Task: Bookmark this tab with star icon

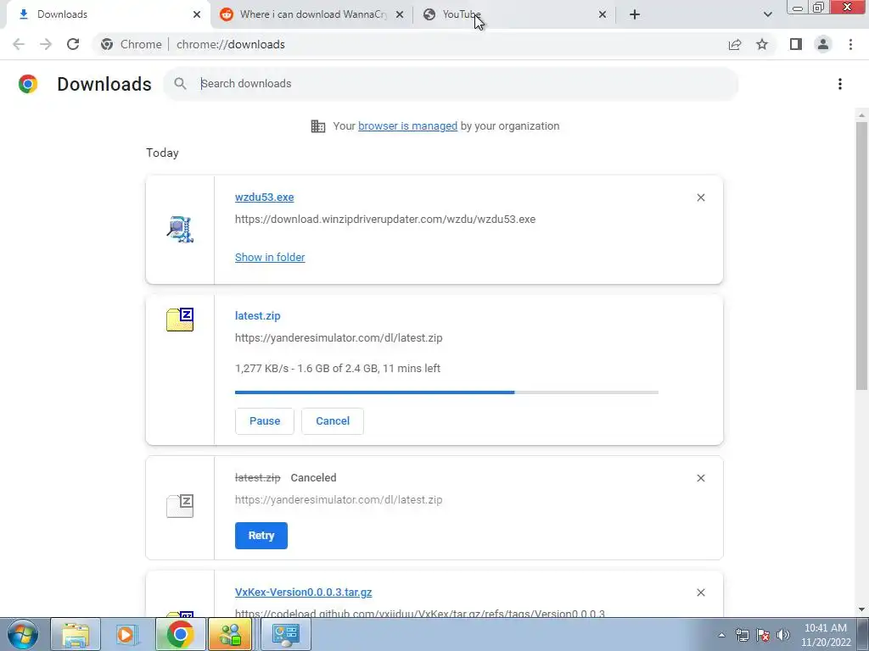Action: coord(762,44)
